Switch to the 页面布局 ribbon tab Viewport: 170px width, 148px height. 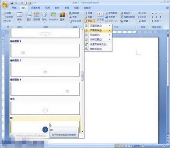[x=35, y=8]
